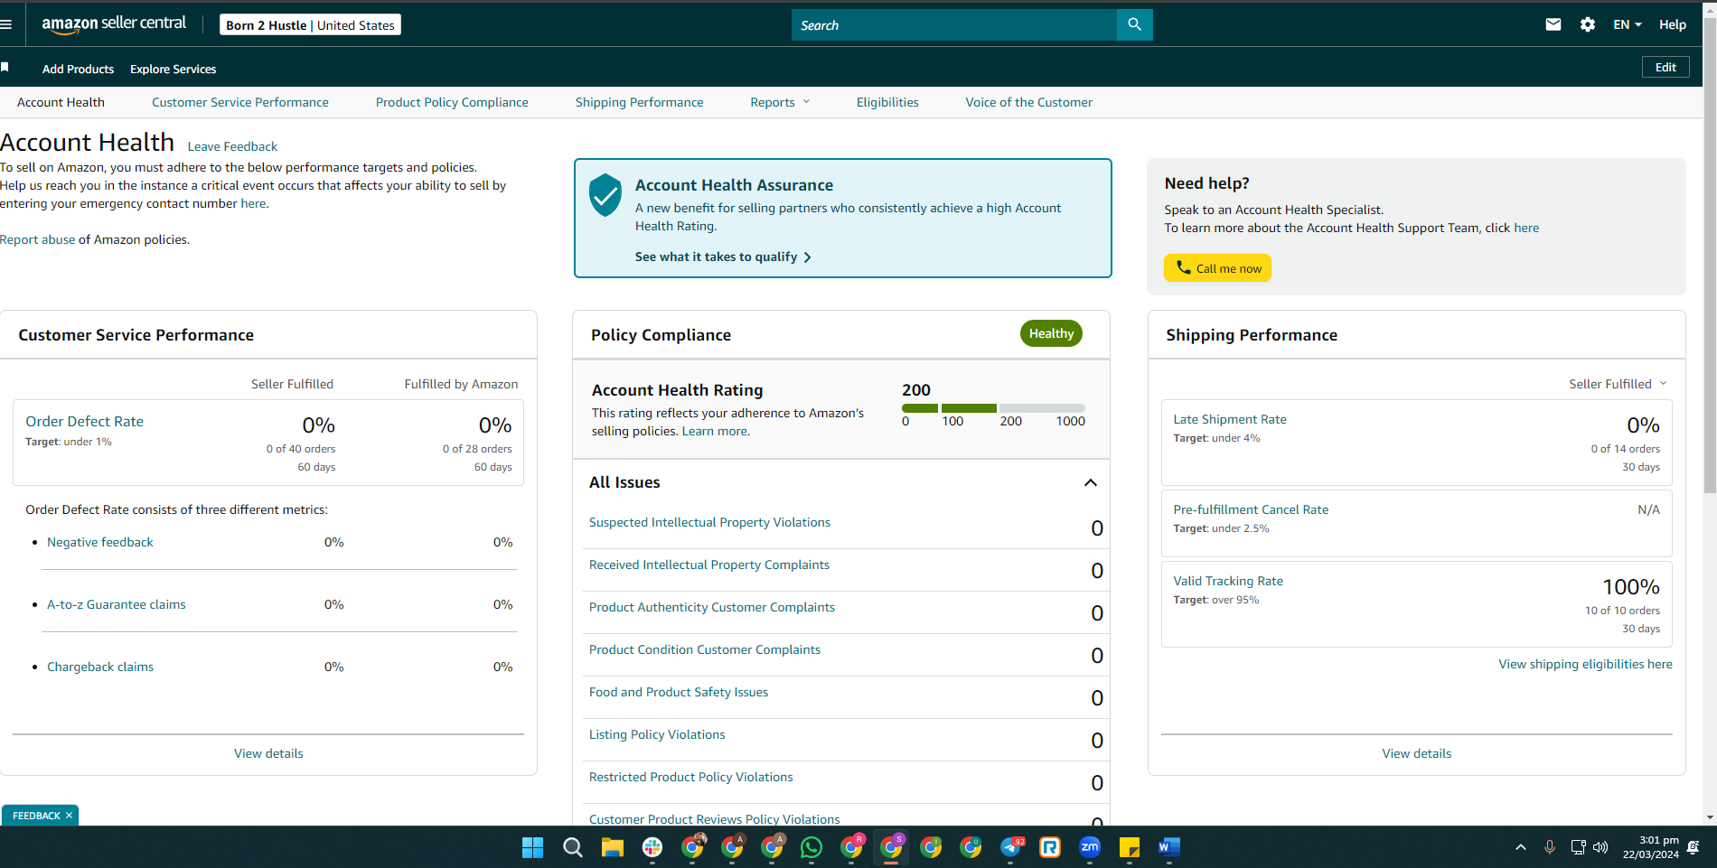Click the Report abuse link

38,239
